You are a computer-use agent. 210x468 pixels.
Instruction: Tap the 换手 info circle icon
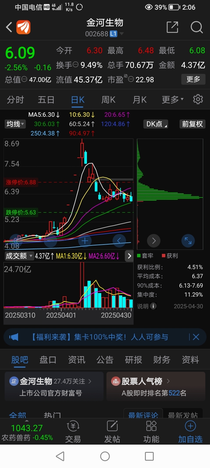(76, 65)
